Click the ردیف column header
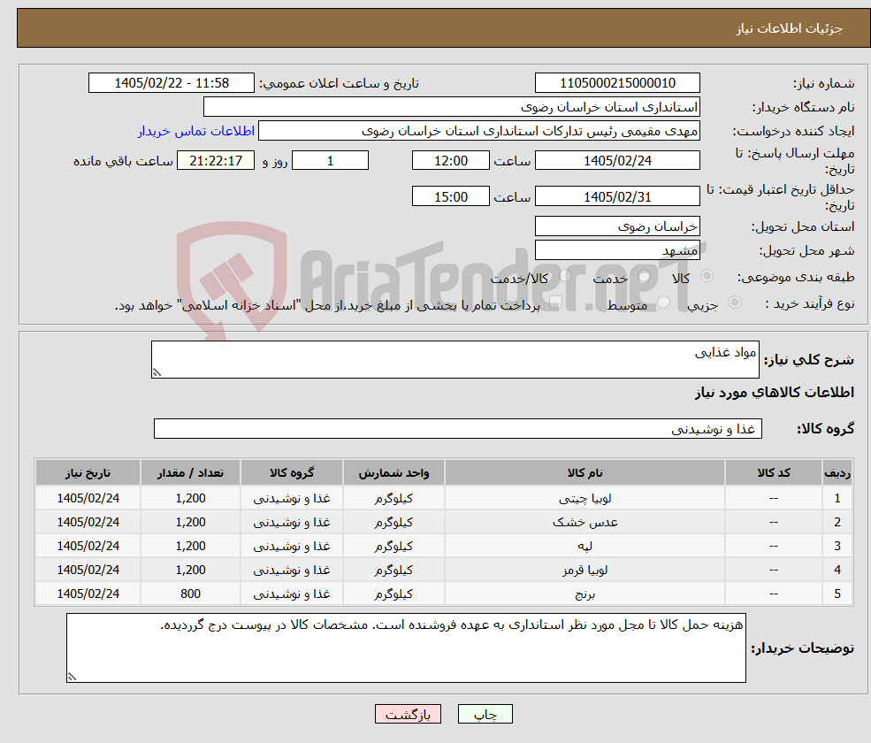 (837, 473)
